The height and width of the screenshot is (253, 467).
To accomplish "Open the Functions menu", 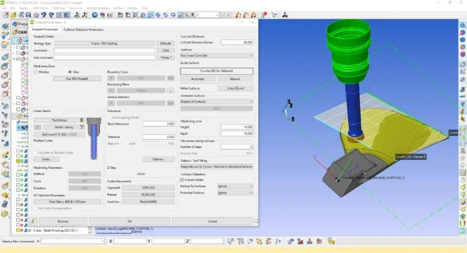I will pyautogui.click(x=63, y=8).
